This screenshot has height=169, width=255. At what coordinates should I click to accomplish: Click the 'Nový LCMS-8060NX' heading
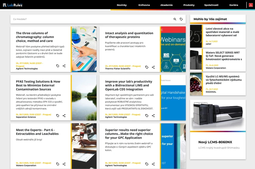[215, 142]
